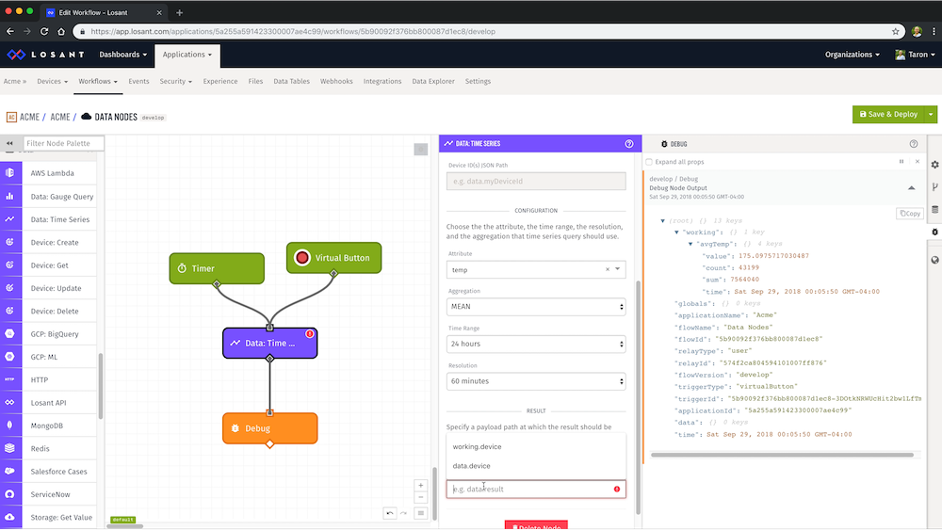Open the workflow settings gear tab
The height and width of the screenshot is (530, 942).
[934, 165]
